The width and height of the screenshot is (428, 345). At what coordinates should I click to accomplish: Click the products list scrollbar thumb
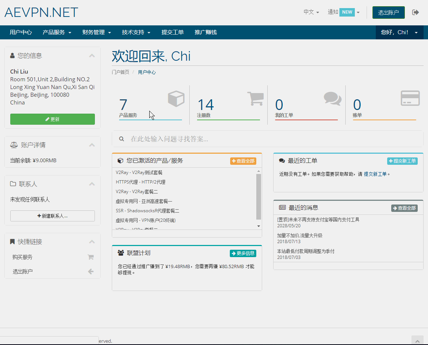(x=258, y=197)
